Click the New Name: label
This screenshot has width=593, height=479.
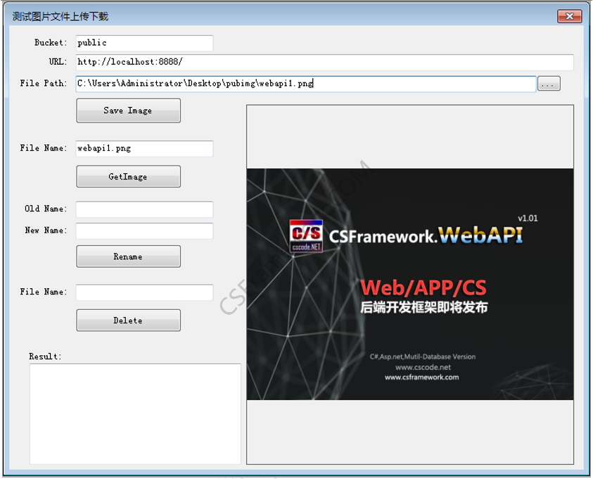46,230
